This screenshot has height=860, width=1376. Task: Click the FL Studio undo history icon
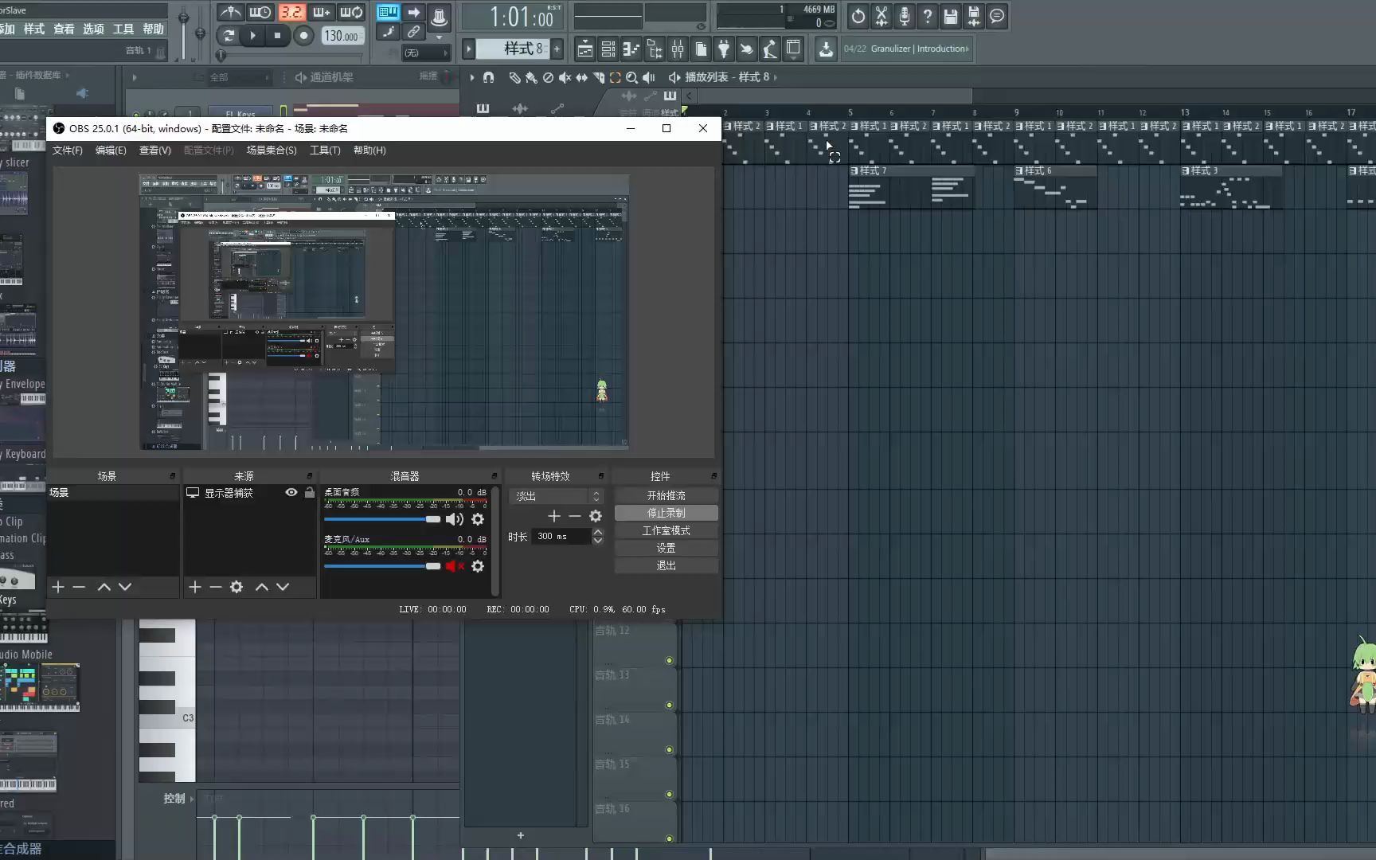tap(858, 16)
